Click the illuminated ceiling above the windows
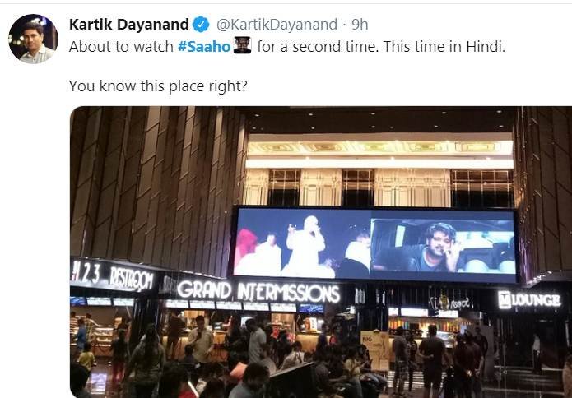Viewport: 572px width, 398px height. pyautogui.click(x=379, y=151)
